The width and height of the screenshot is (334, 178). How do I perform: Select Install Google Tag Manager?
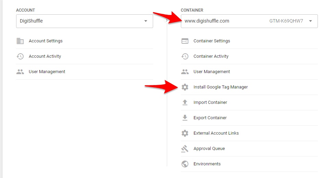(249, 87)
